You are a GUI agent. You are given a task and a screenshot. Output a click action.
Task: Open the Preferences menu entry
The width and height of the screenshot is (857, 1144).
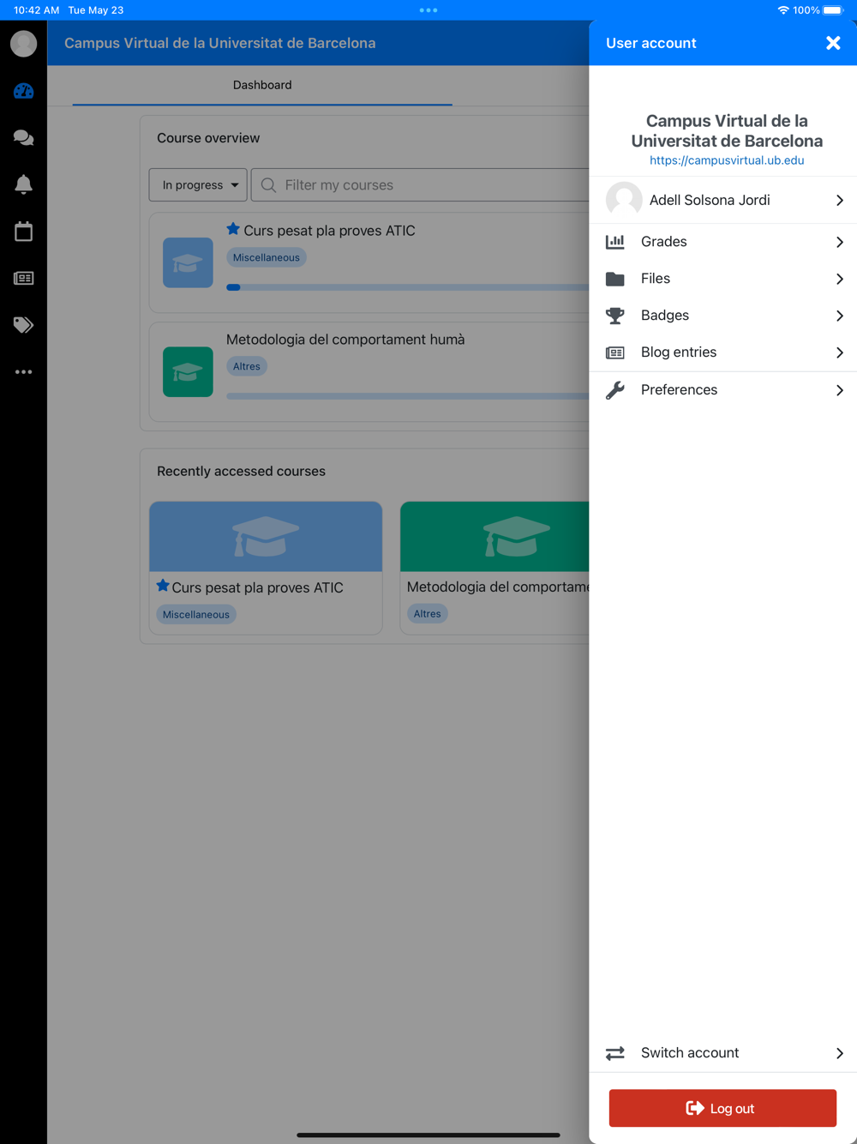pyautogui.click(x=723, y=390)
